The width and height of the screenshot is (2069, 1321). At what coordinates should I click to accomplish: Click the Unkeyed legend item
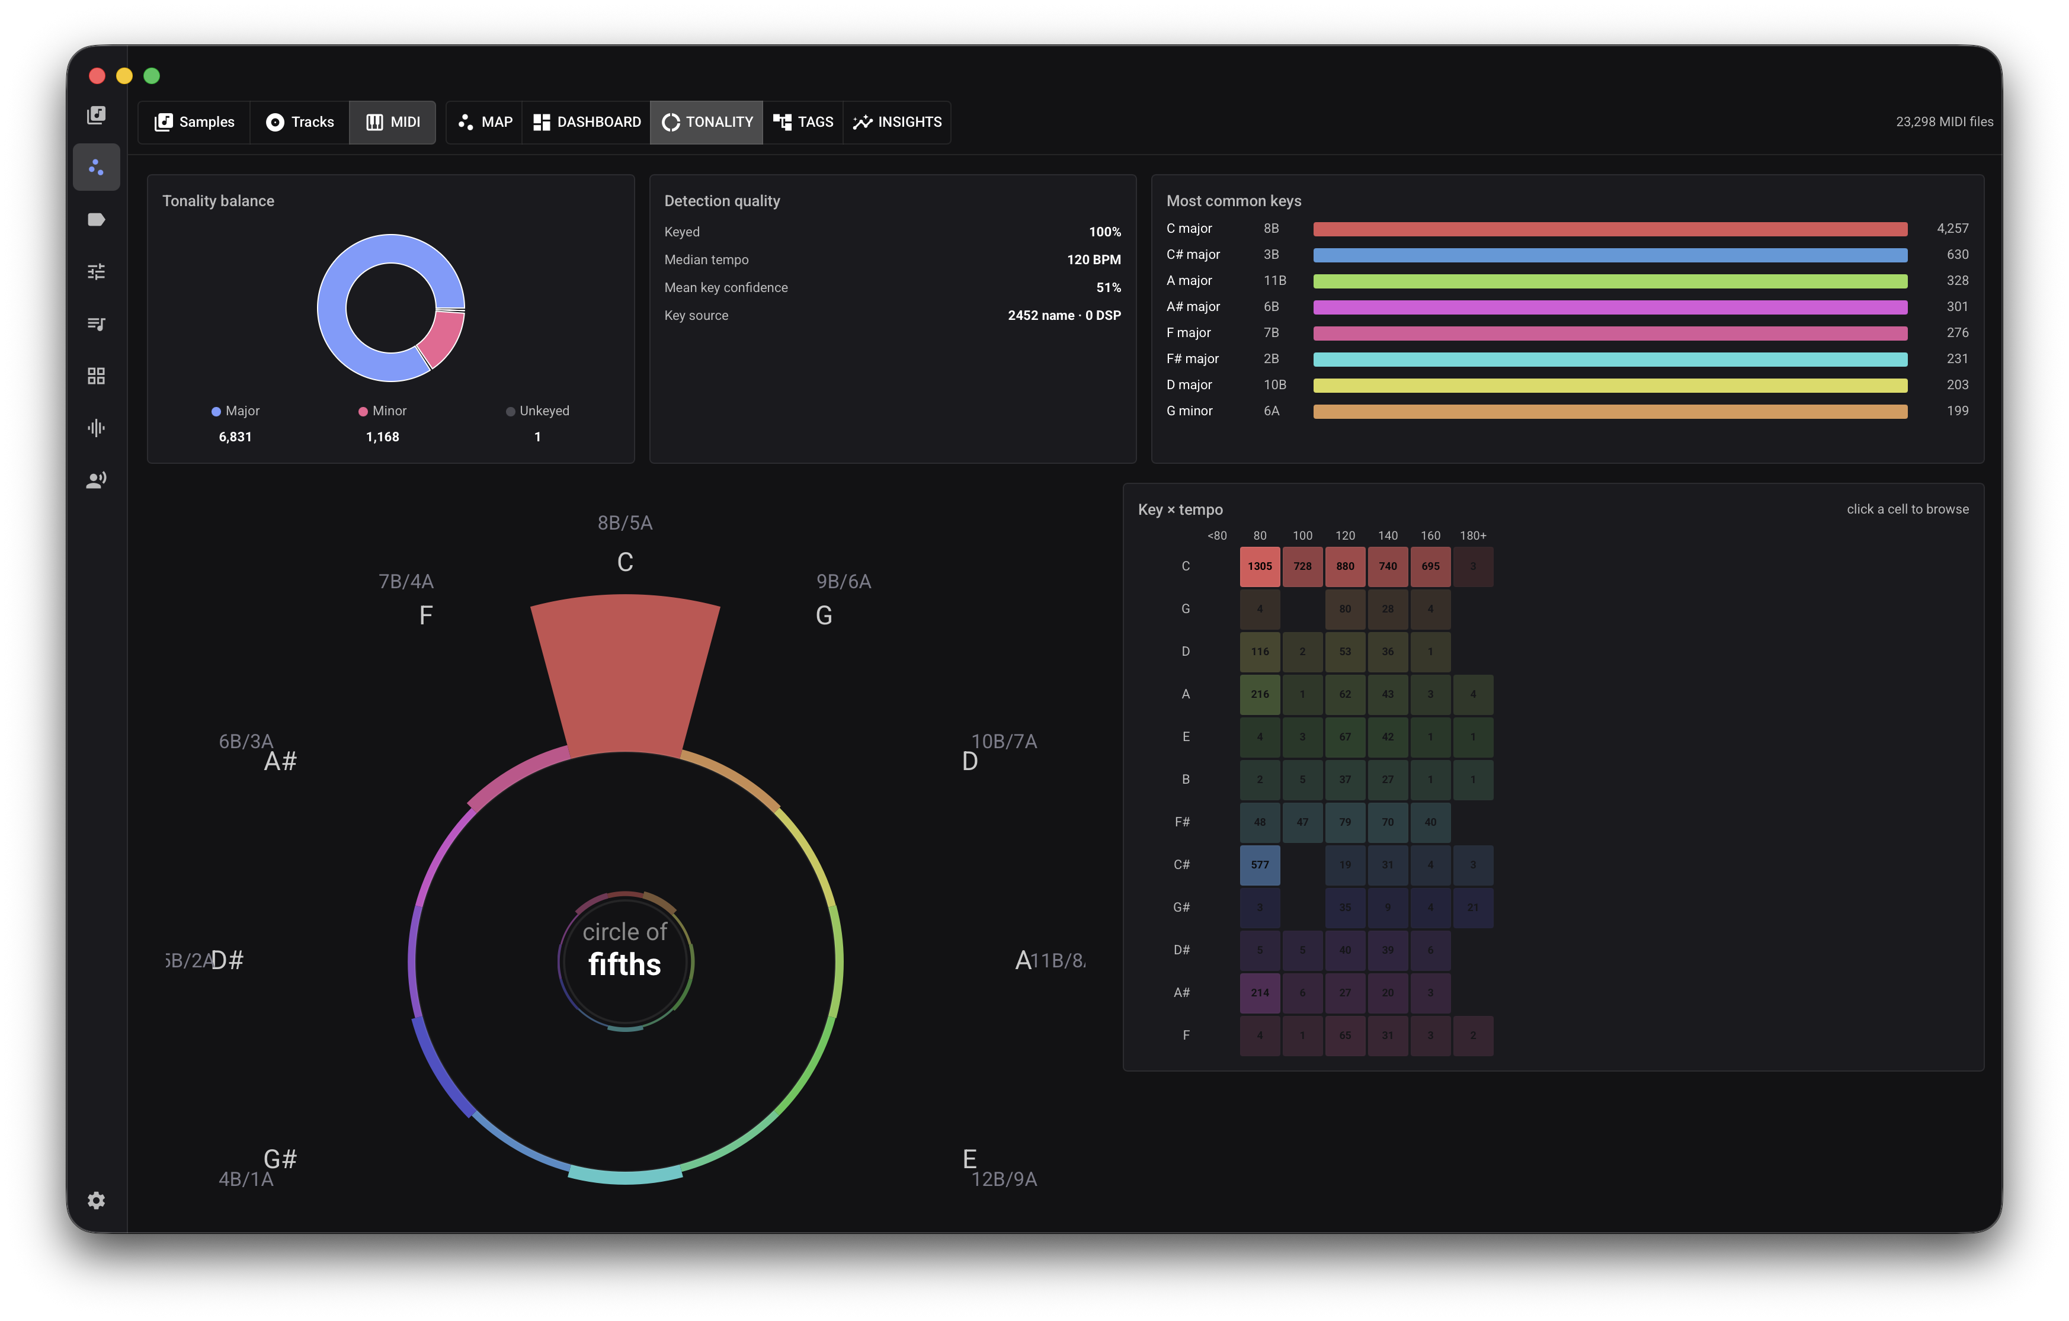pyautogui.click(x=538, y=412)
